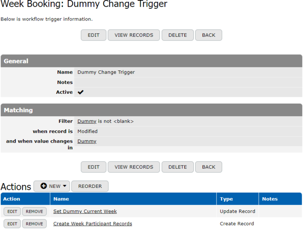Click the REORDER actions button

click(90, 186)
